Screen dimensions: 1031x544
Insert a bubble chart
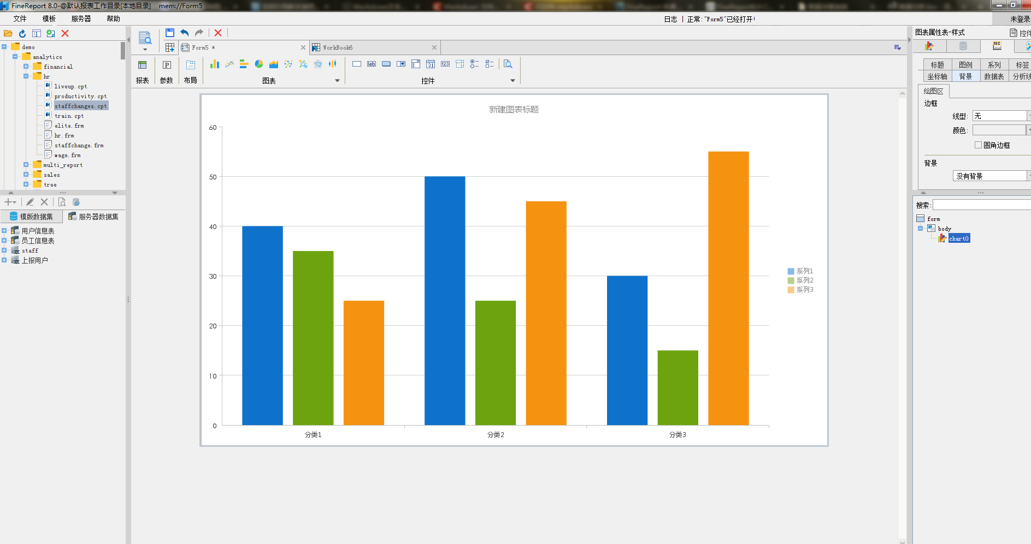tap(303, 64)
